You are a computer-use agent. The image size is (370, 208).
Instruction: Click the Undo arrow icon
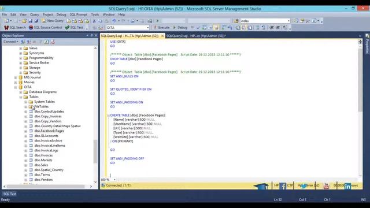coord(114,21)
